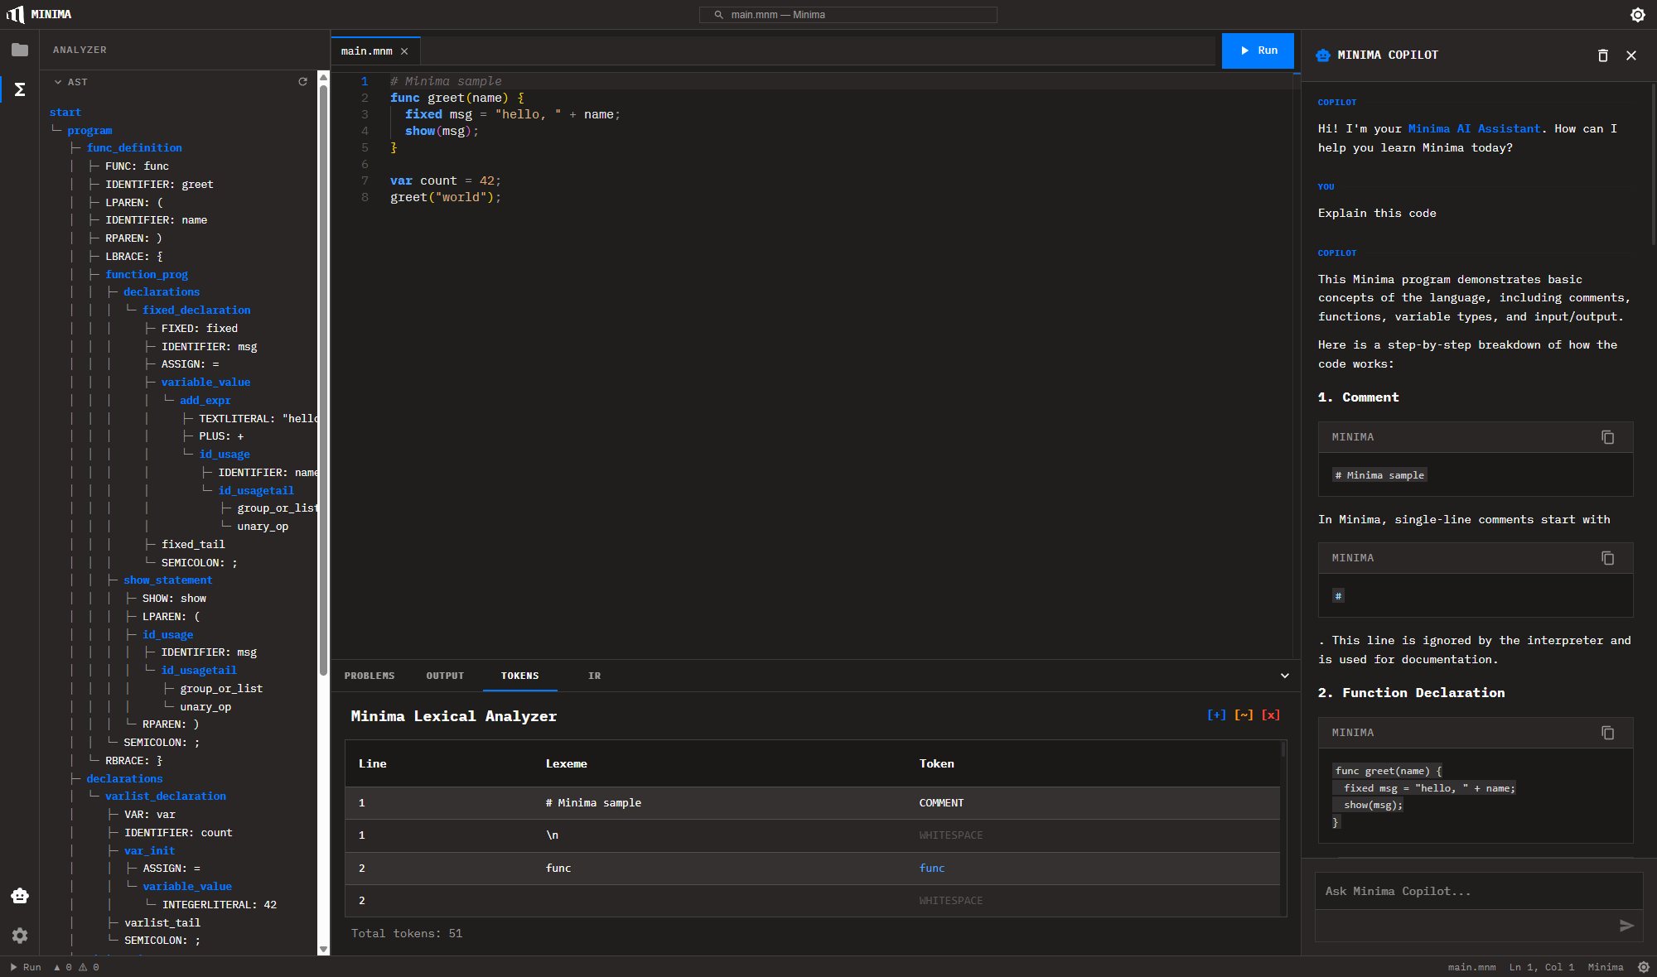The height and width of the screenshot is (977, 1657).
Task: Click the Run button
Action: coord(1258,51)
